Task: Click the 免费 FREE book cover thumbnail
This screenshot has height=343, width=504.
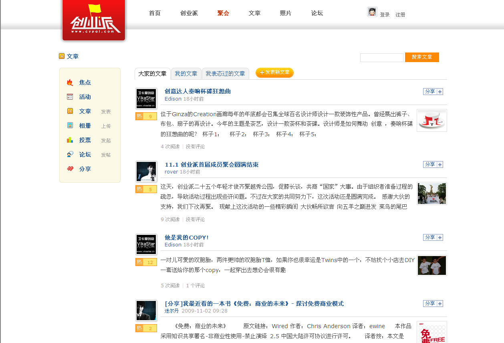Action: tap(432, 332)
